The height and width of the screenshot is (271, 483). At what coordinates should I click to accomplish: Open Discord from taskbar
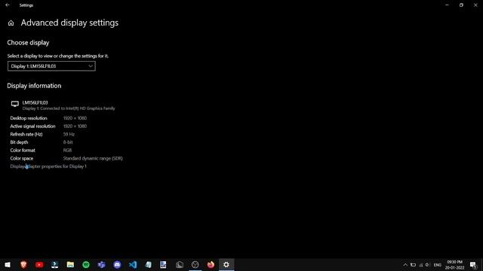(x=117, y=264)
